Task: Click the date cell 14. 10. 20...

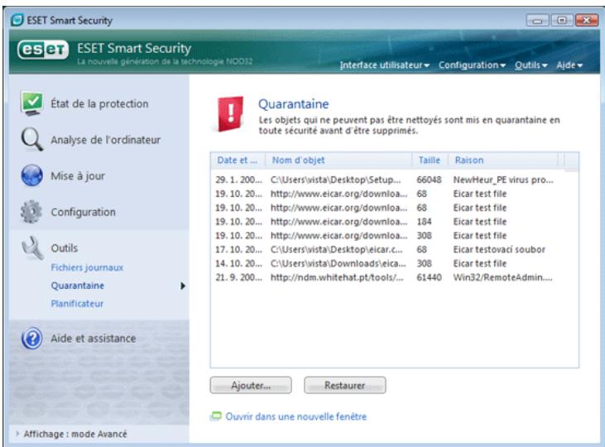Action: (238, 263)
